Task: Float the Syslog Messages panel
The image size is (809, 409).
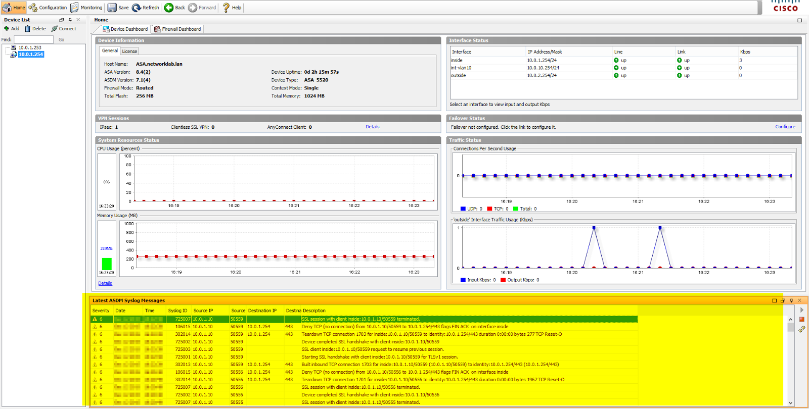Action: tap(783, 301)
